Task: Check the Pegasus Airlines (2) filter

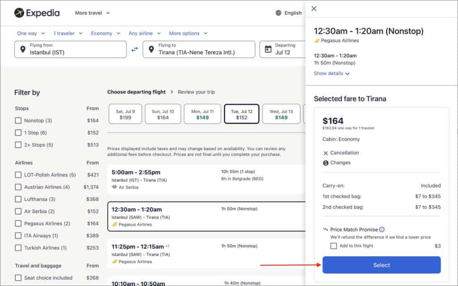Action: (x=18, y=223)
